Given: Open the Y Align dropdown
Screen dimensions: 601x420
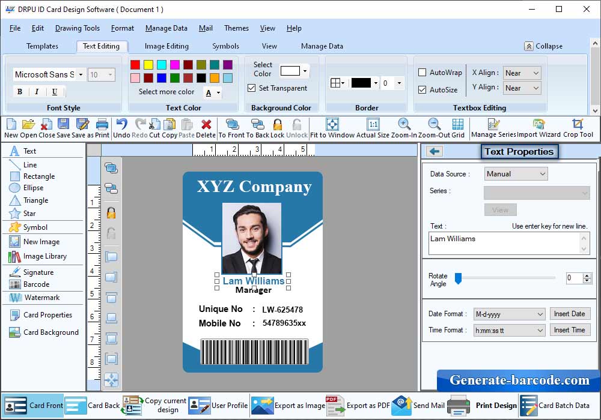Looking at the screenshot, I should pos(522,88).
